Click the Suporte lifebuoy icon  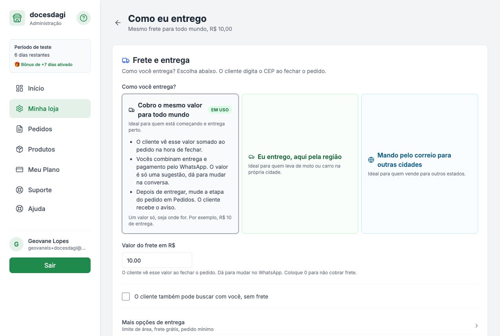[x=20, y=190]
